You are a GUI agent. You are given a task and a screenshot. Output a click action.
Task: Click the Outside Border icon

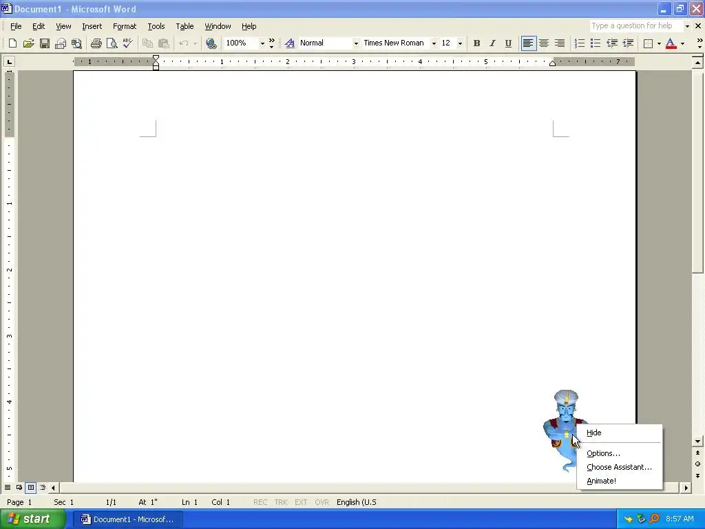pos(648,43)
